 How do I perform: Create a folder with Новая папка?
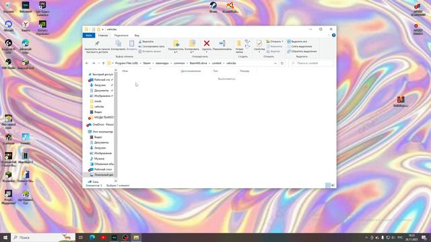pos(239,46)
